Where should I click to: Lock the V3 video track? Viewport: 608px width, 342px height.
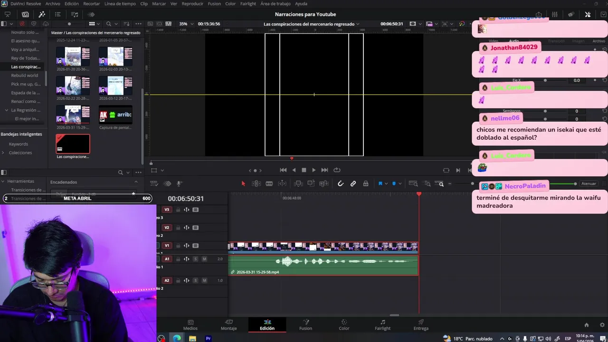178,209
